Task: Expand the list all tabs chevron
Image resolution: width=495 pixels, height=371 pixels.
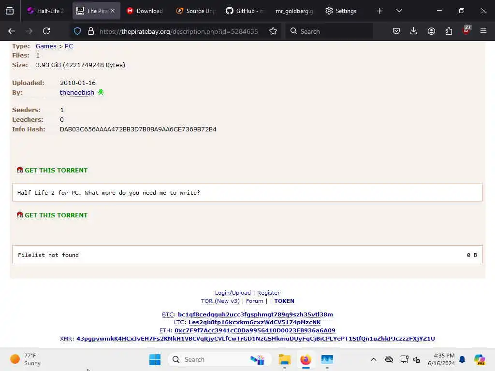Action: pos(399,11)
